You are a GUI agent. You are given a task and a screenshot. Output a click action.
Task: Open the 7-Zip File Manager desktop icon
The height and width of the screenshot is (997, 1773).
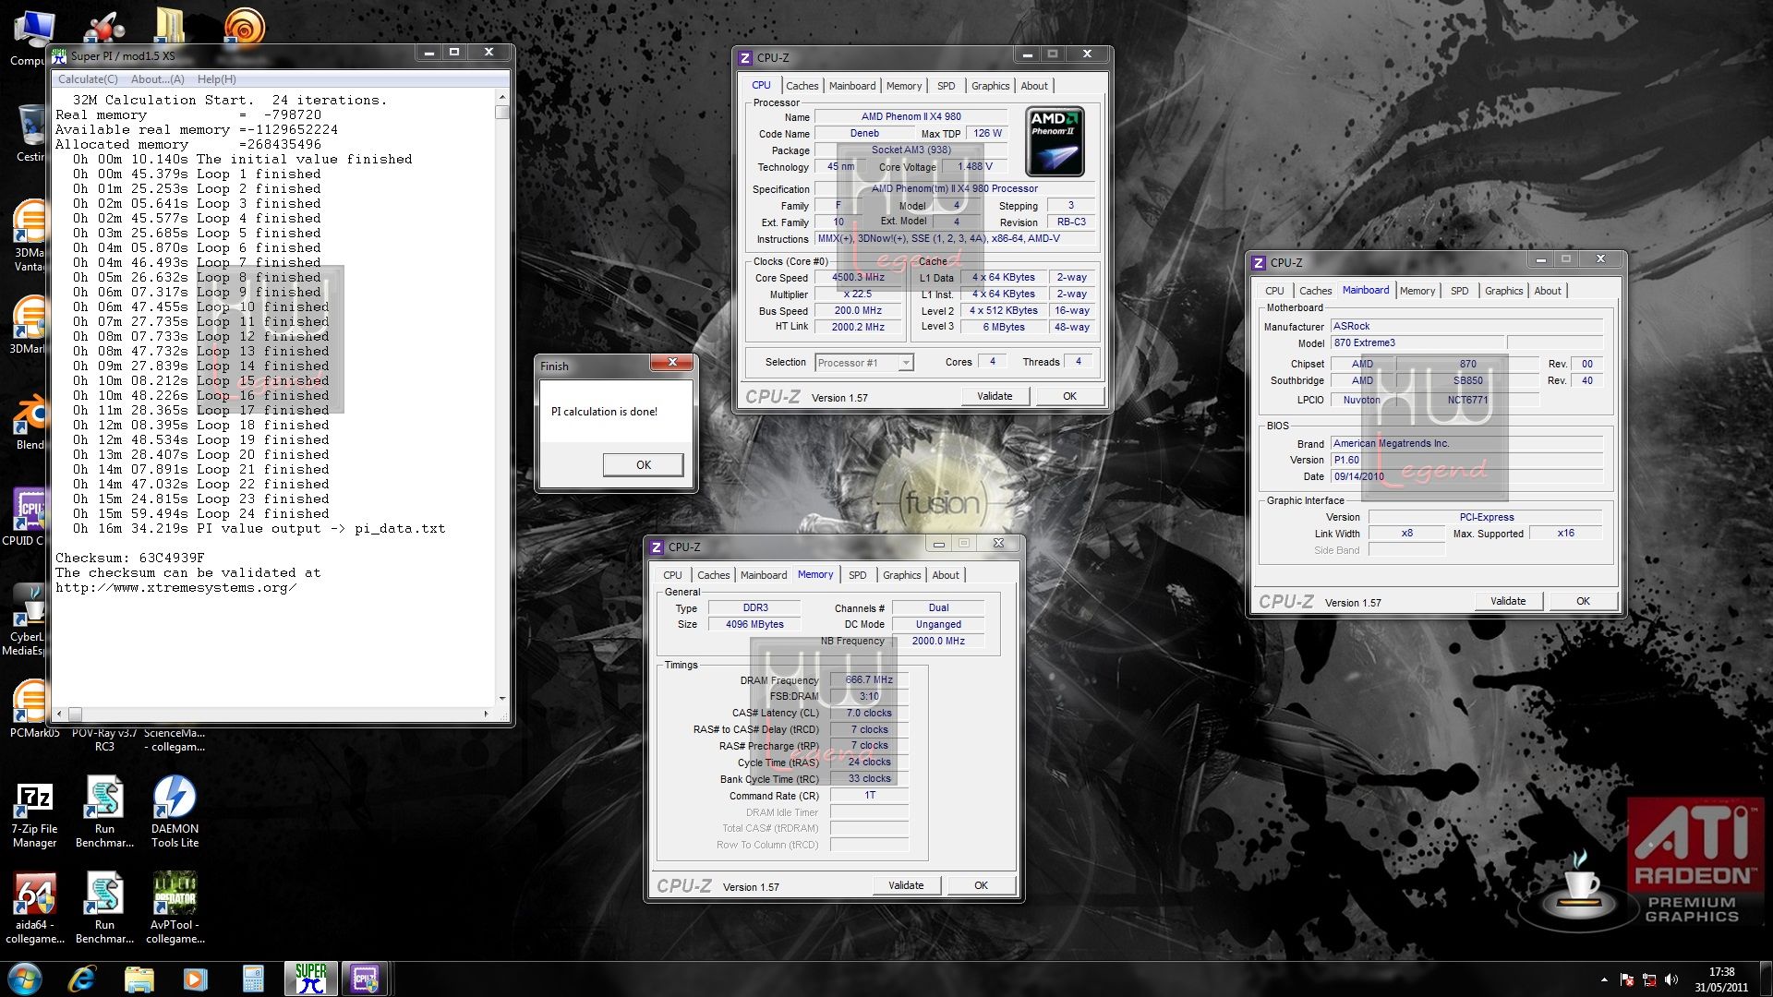click(34, 812)
